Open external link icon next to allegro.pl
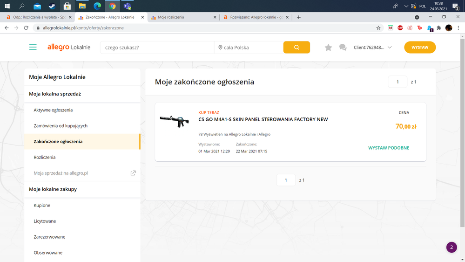This screenshot has height=262, width=465. [133, 173]
